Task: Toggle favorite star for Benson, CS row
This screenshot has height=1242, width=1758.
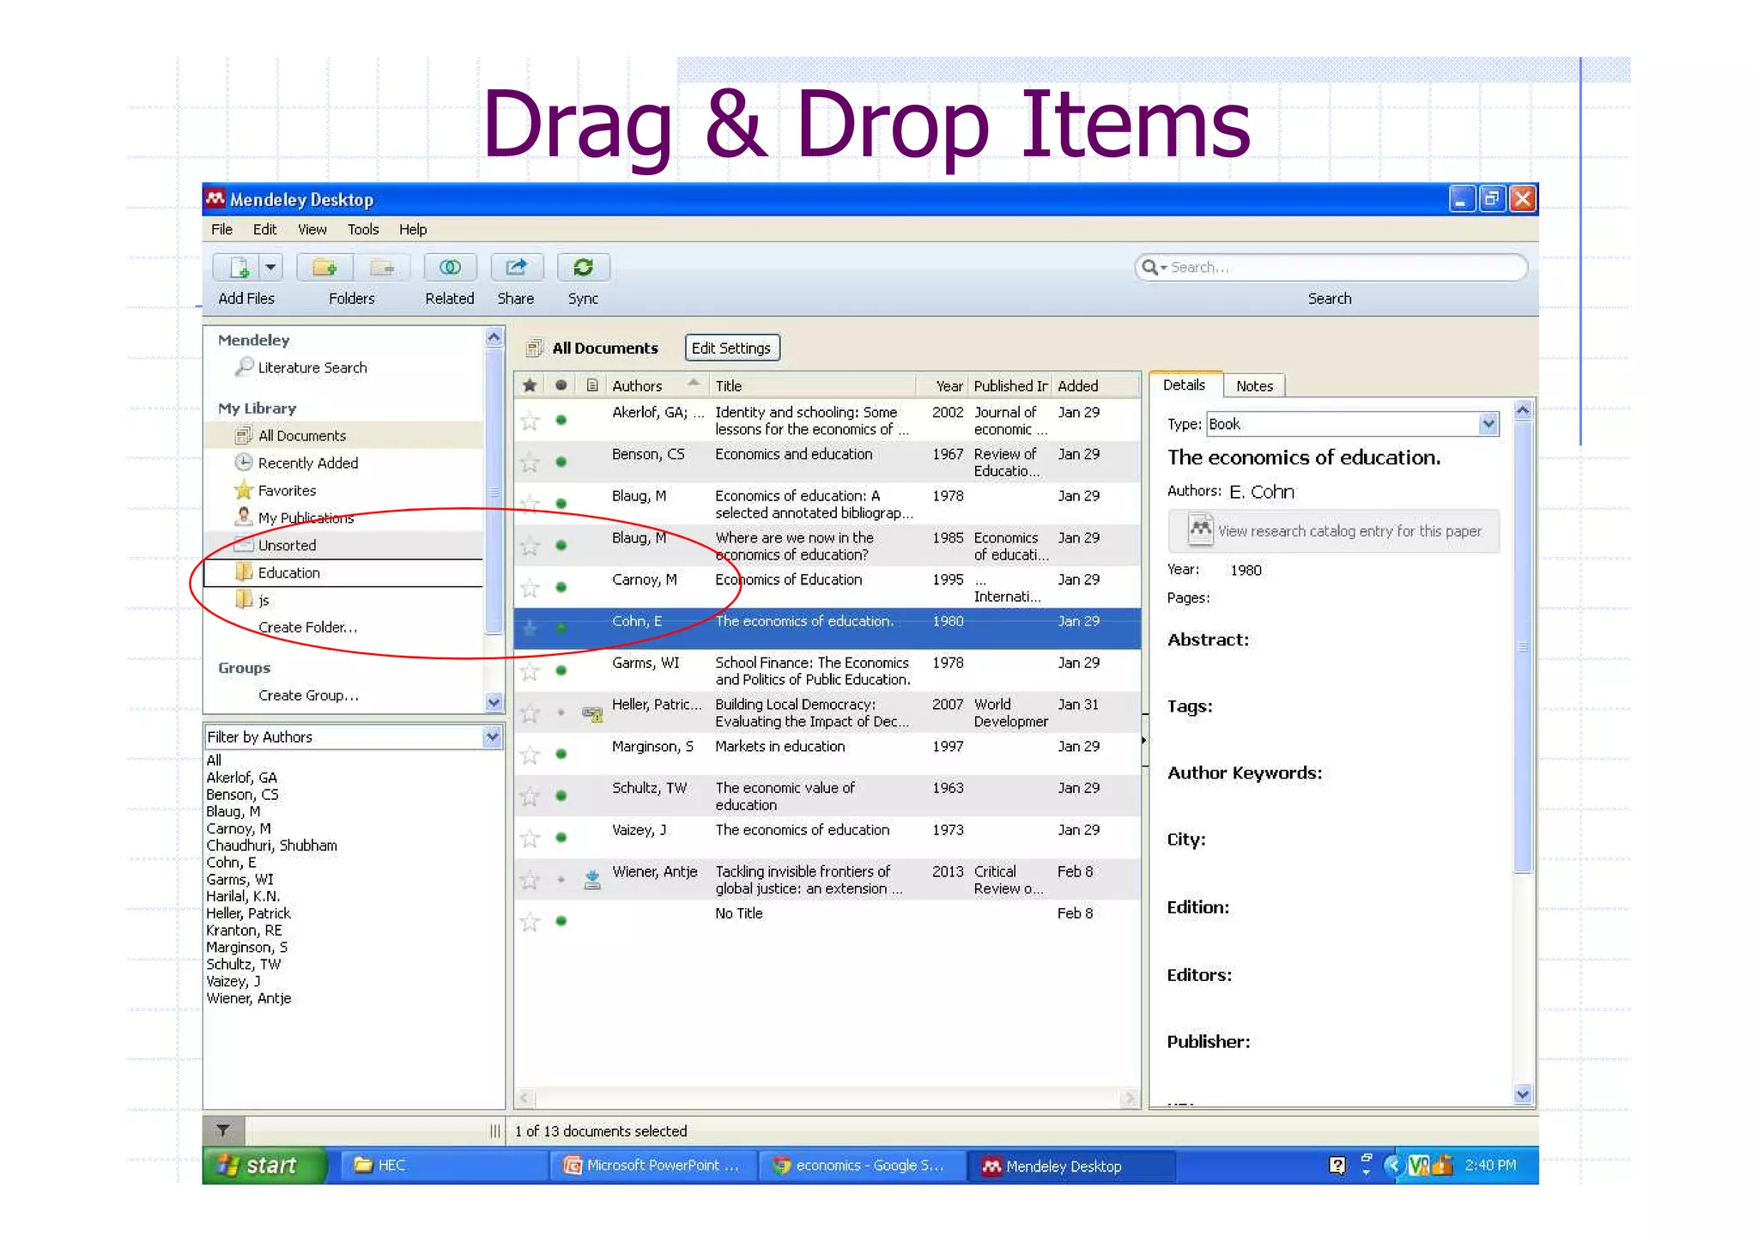Action: coord(530,463)
